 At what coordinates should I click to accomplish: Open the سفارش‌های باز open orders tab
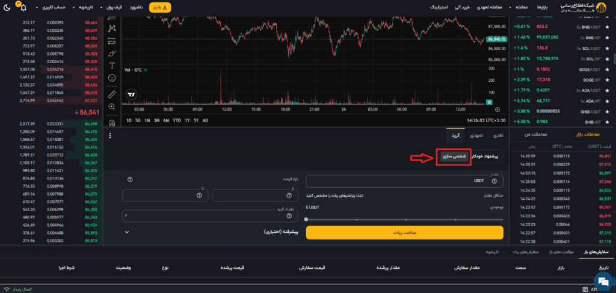point(596,252)
